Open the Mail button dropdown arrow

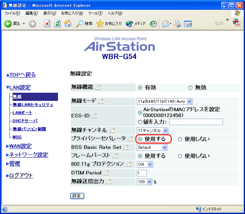pos(171,24)
